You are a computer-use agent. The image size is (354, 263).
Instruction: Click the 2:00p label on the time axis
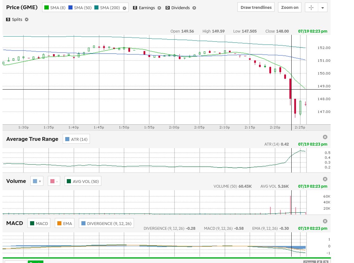pos(174,127)
